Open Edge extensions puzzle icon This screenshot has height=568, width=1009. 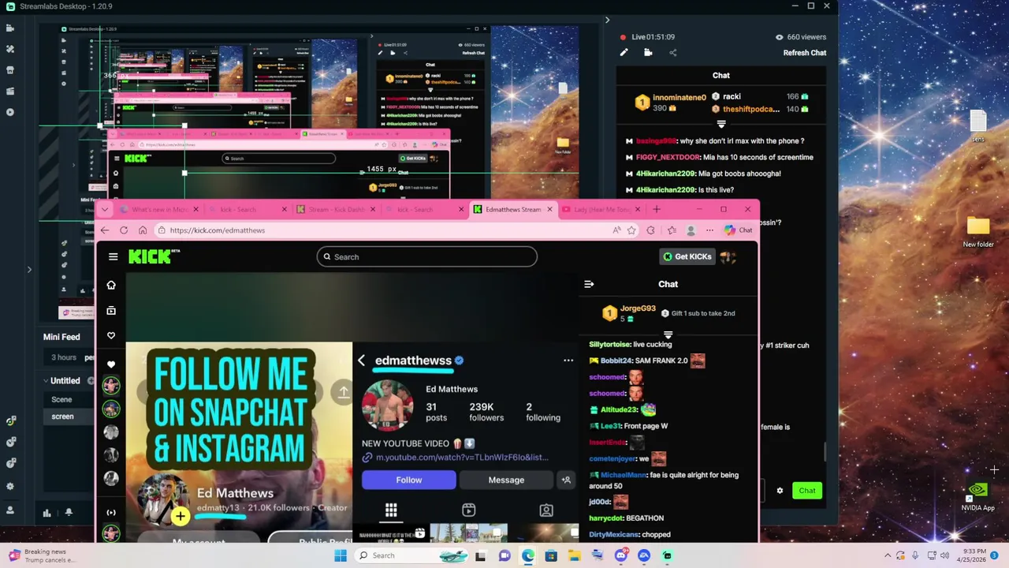point(650,230)
